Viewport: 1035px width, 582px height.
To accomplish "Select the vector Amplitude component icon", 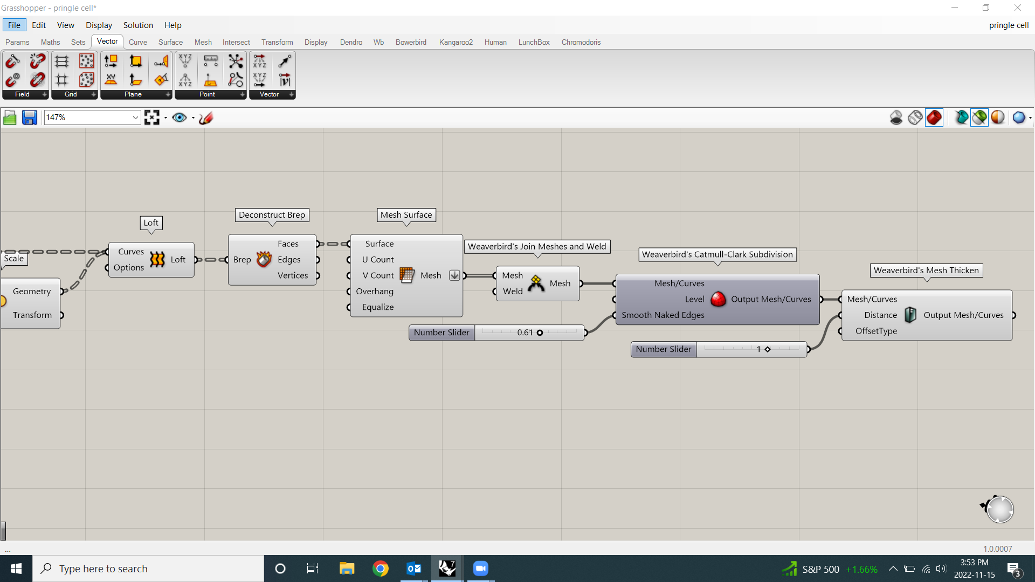I will pos(285,80).
